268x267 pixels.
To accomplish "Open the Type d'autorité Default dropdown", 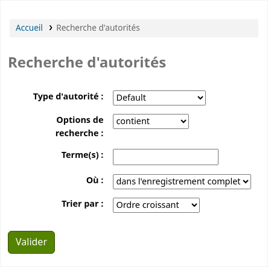I will pos(159,98).
